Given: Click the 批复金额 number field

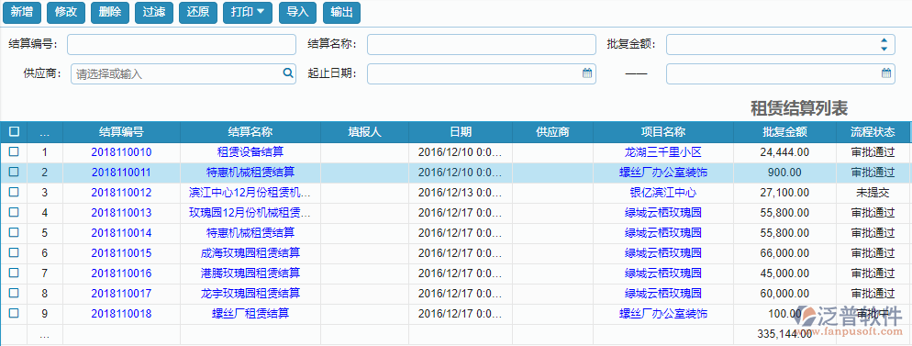Looking at the screenshot, I should (x=780, y=44).
